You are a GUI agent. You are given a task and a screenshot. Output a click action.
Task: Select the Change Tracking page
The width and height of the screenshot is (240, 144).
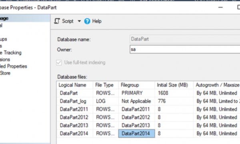click(x=11, y=53)
